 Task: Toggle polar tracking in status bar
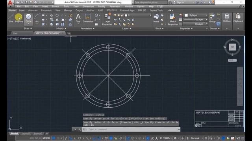(80, 138)
